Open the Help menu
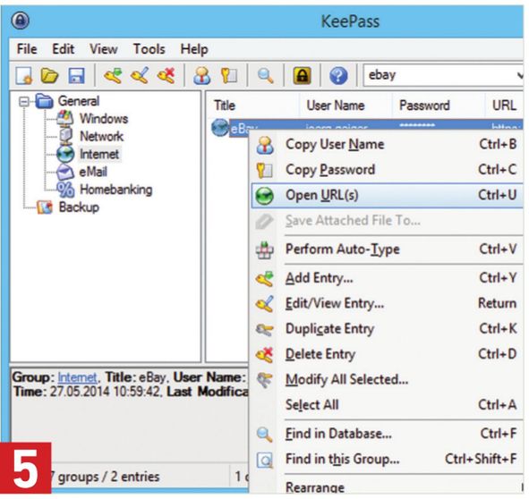Viewport: 529px width, 499px height. pyautogui.click(x=194, y=49)
